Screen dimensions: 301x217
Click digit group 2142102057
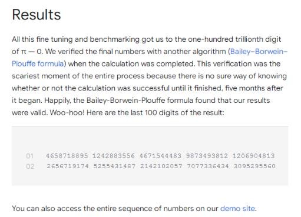coord(161,166)
